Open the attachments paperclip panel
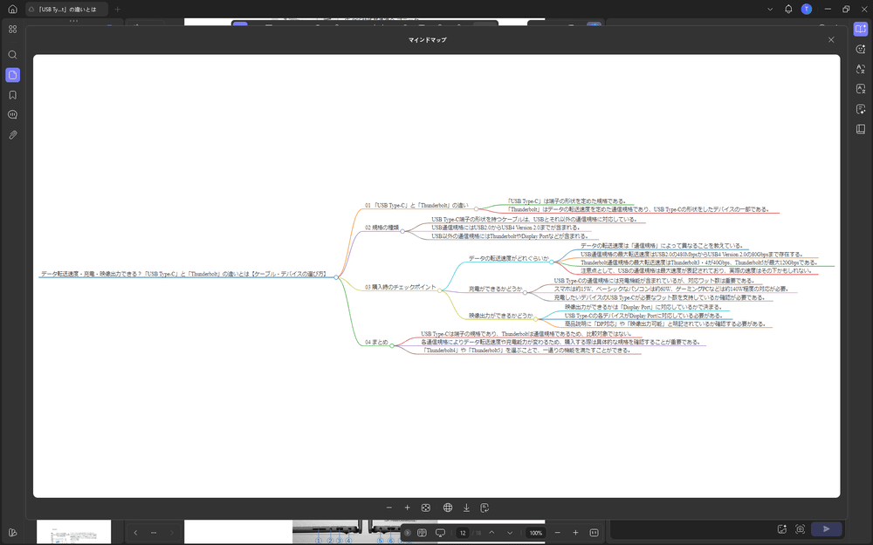This screenshot has width=873, height=545. pos(12,135)
